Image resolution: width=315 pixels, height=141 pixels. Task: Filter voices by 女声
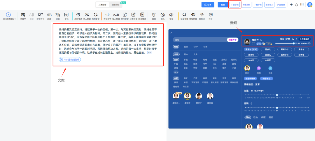coord(195,54)
